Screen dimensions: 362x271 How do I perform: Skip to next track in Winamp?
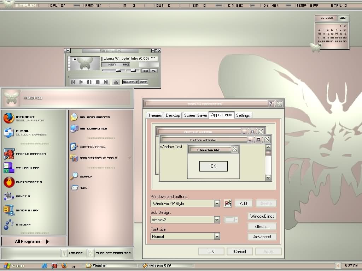105,82
